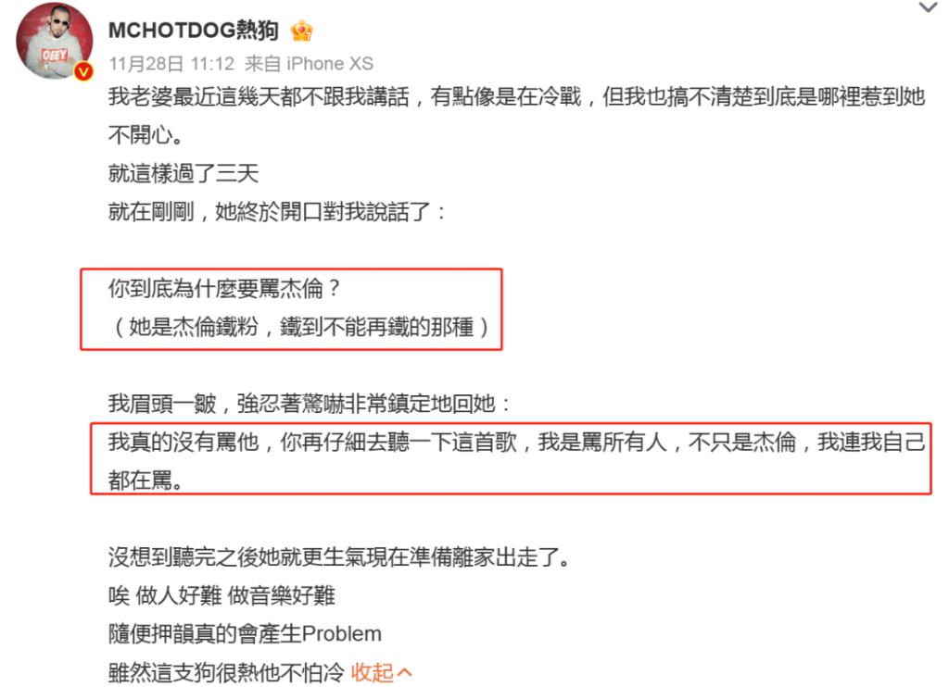Click the parenthetical line about 杰倫鐵粉

tap(301, 327)
